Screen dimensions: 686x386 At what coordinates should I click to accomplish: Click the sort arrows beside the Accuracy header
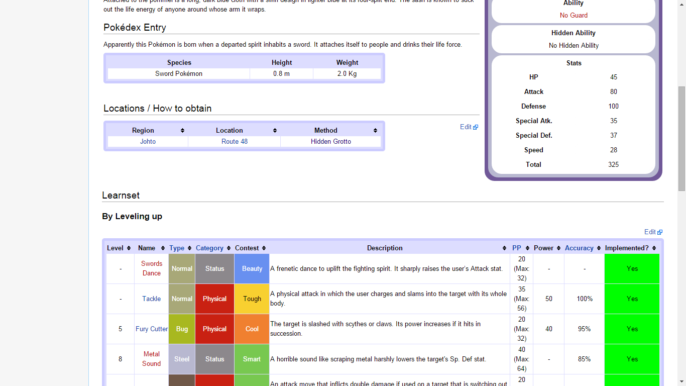tap(599, 248)
